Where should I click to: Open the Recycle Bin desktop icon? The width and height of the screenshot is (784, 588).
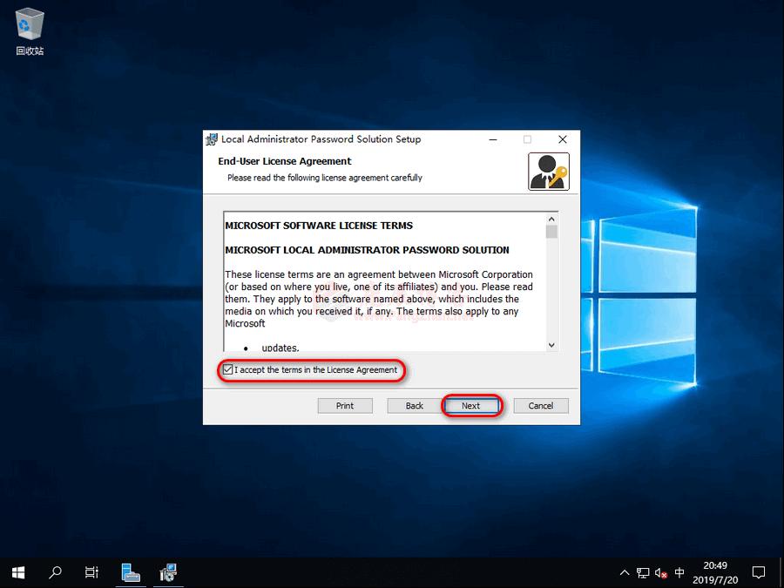(29, 24)
